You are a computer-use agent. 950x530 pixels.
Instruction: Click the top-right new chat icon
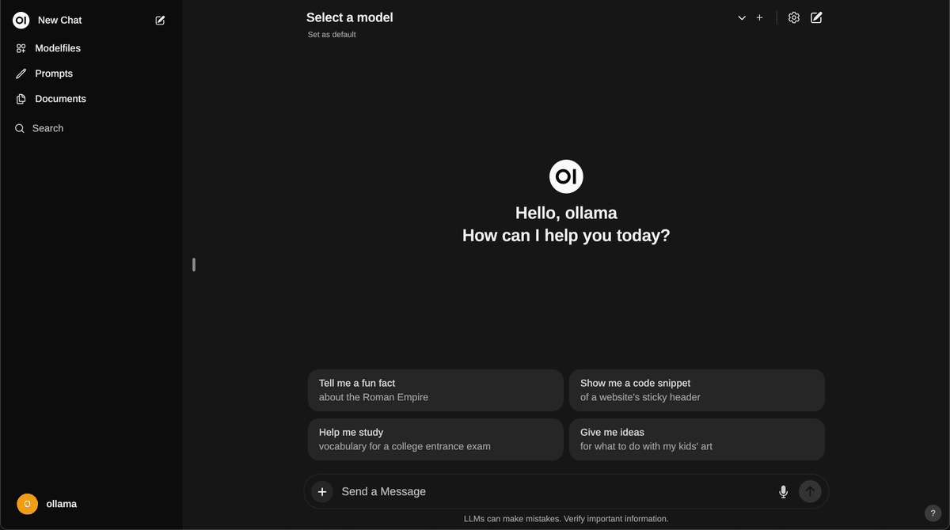816,17
